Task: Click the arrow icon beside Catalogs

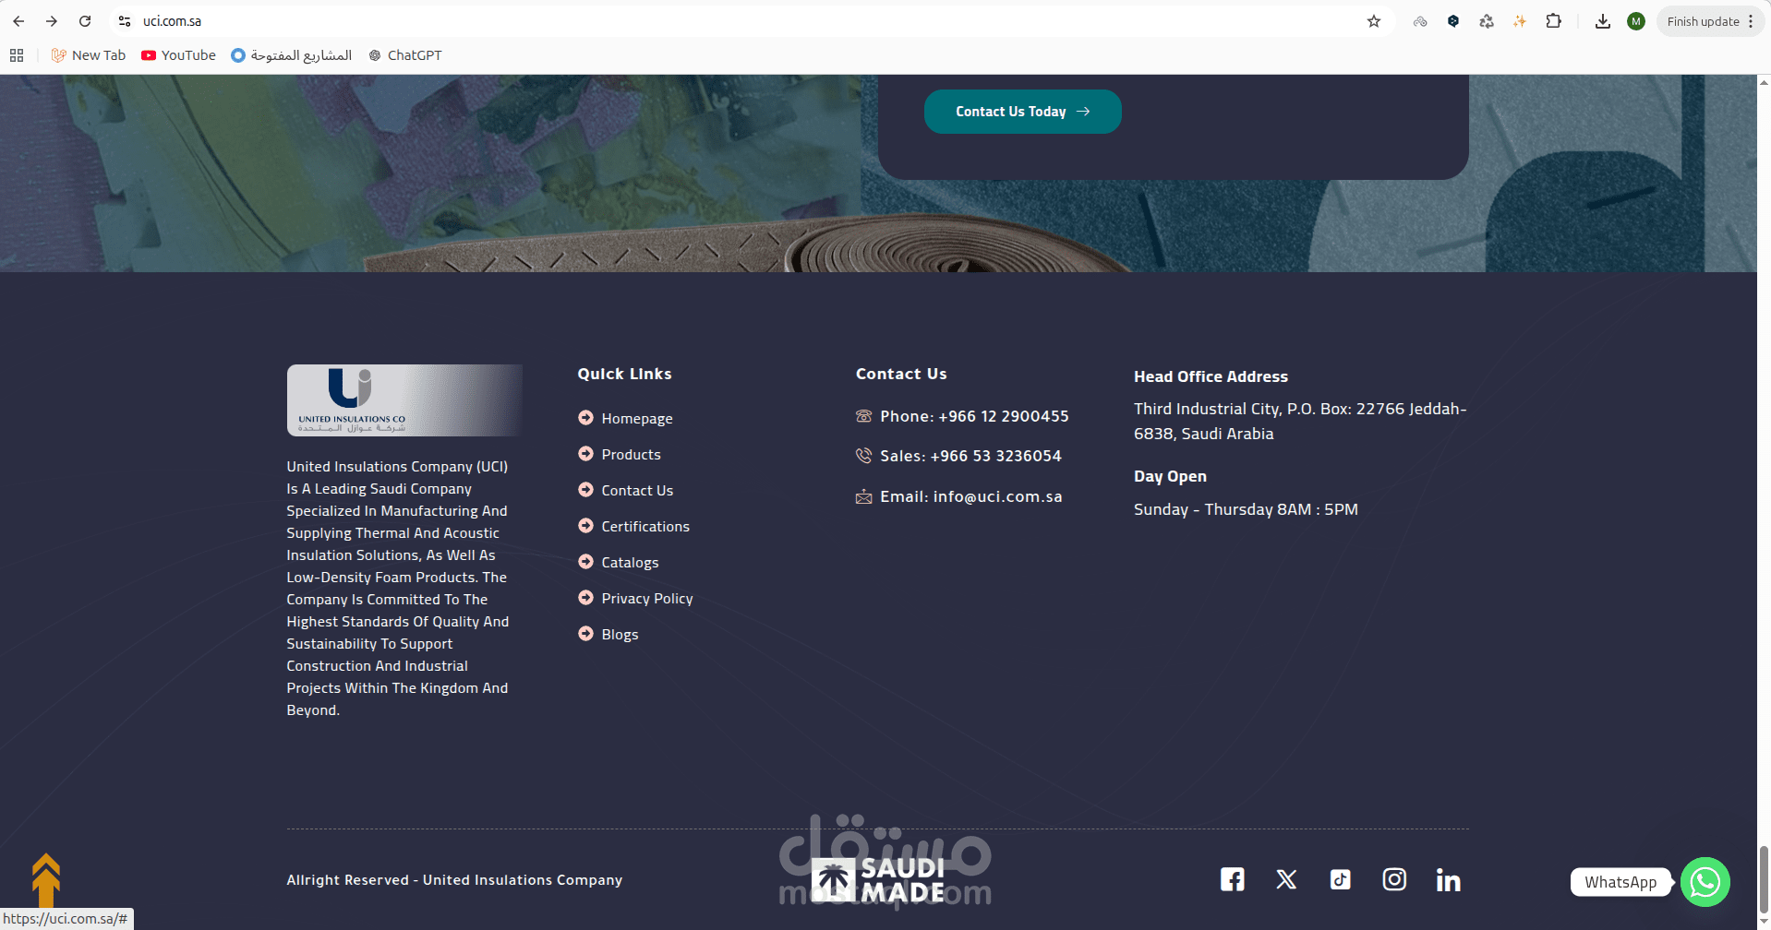Action: pyautogui.click(x=585, y=561)
